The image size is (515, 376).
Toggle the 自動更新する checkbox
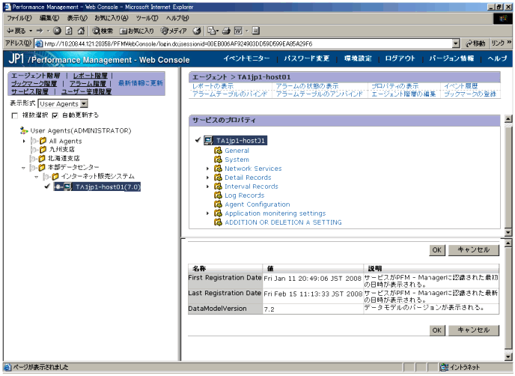coord(55,115)
